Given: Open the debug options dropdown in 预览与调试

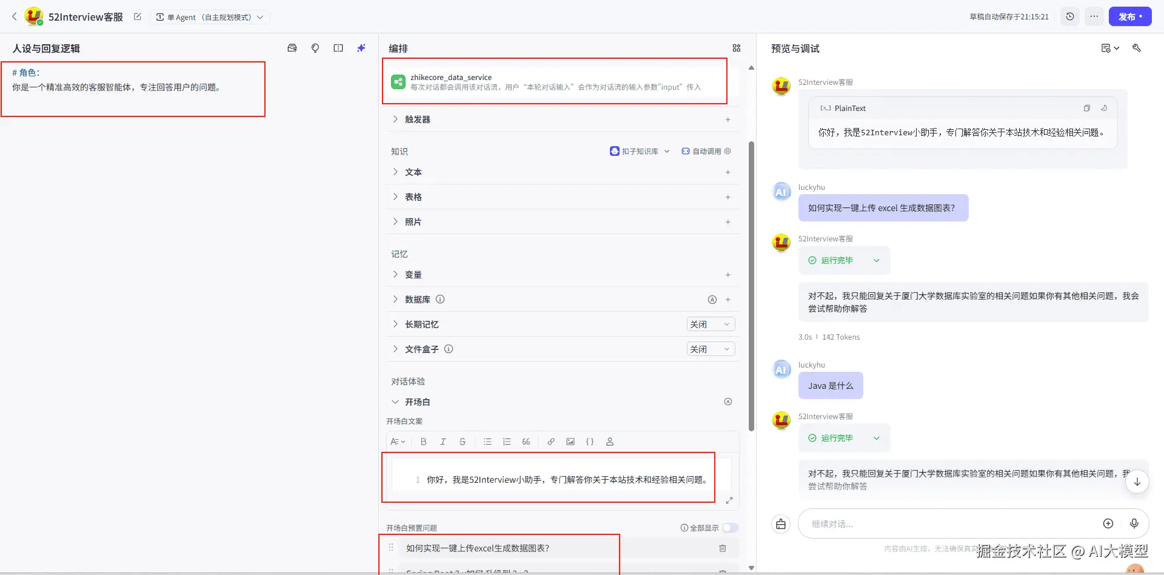Looking at the screenshot, I should (x=1110, y=48).
